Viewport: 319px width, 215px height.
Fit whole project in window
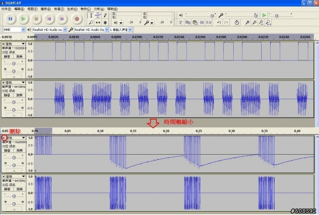point(268,22)
